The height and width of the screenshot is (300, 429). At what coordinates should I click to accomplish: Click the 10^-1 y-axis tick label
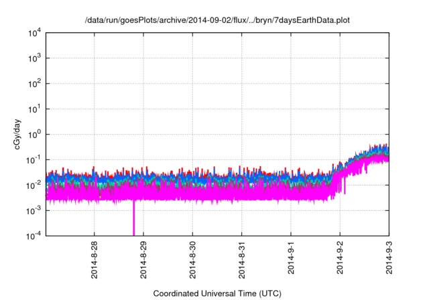(x=34, y=159)
